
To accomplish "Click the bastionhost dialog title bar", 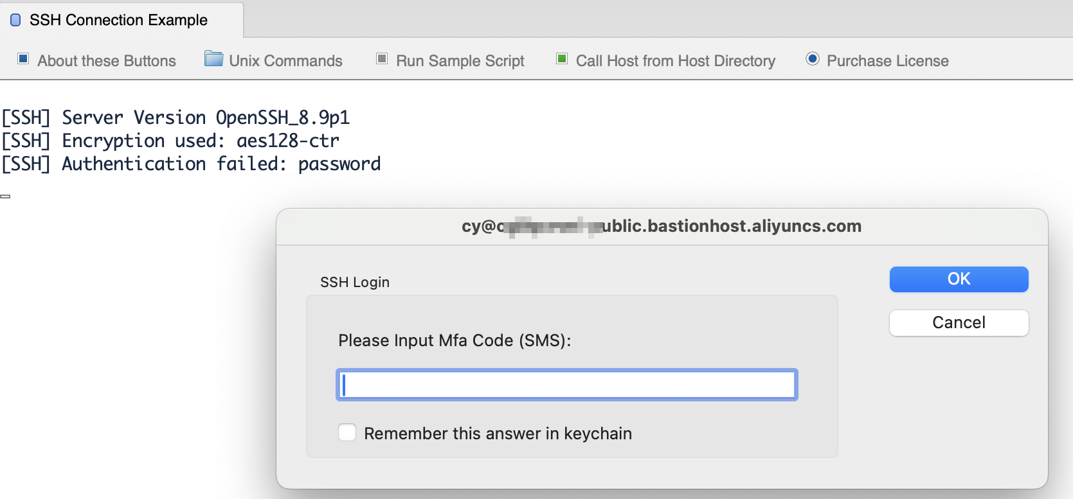I will 662,227.
